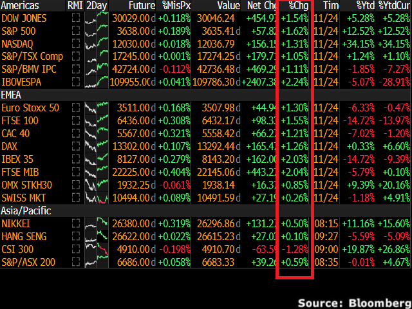Sort by the 2Day column header
The image size is (412, 309).
(97, 6)
